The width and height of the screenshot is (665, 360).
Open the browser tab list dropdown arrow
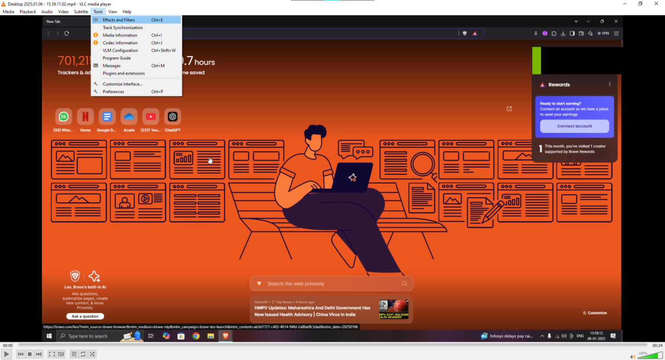pos(576,21)
